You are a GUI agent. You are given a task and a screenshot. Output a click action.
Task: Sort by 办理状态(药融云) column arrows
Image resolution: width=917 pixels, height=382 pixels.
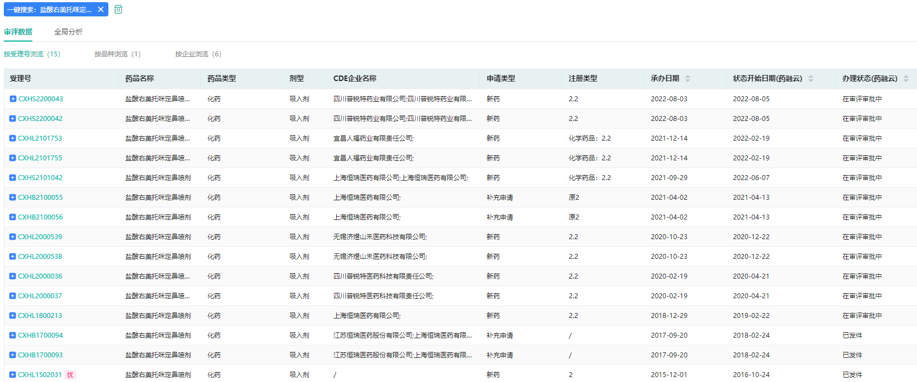906,79
